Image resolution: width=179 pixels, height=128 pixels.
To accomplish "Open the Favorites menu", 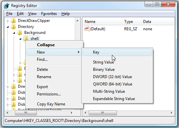I will click(49, 14).
